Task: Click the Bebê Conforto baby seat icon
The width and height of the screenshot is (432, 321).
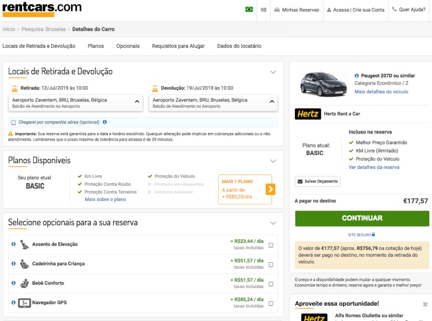Action: click(24, 283)
